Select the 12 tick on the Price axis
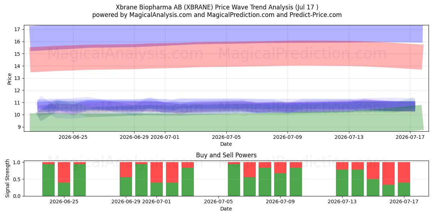 [x=17, y=90]
